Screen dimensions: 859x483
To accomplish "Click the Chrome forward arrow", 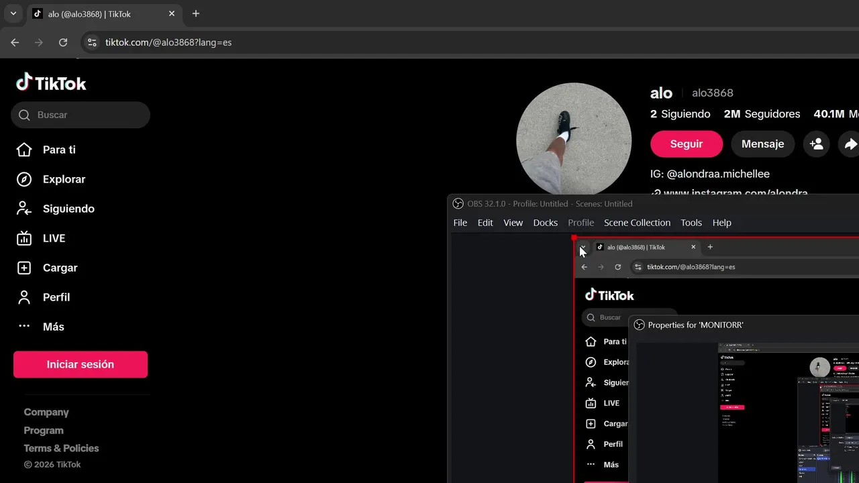I will [x=39, y=42].
